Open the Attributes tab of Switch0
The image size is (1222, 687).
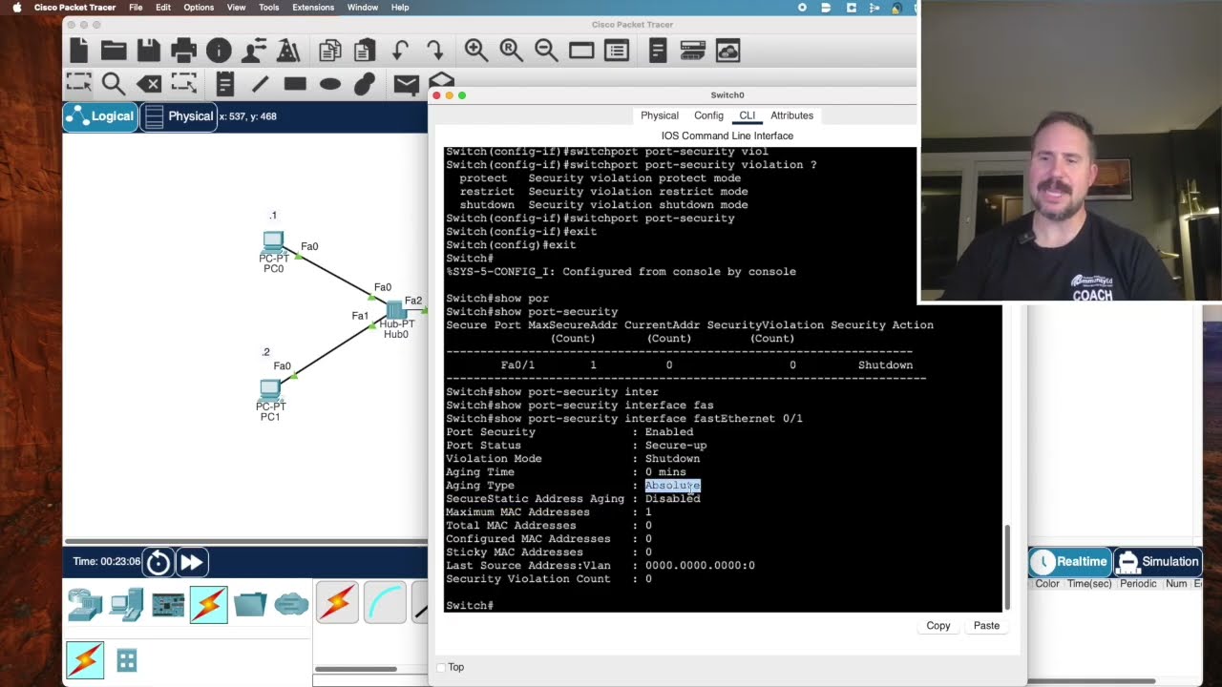792,115
